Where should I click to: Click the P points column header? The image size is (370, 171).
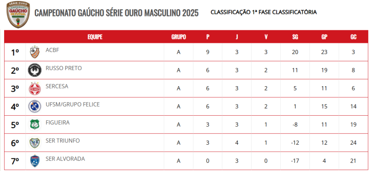pyautogui.click(x=208, y=37)
